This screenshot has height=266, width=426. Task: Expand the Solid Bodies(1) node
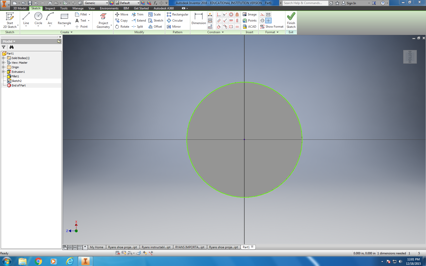coord(3,58)
